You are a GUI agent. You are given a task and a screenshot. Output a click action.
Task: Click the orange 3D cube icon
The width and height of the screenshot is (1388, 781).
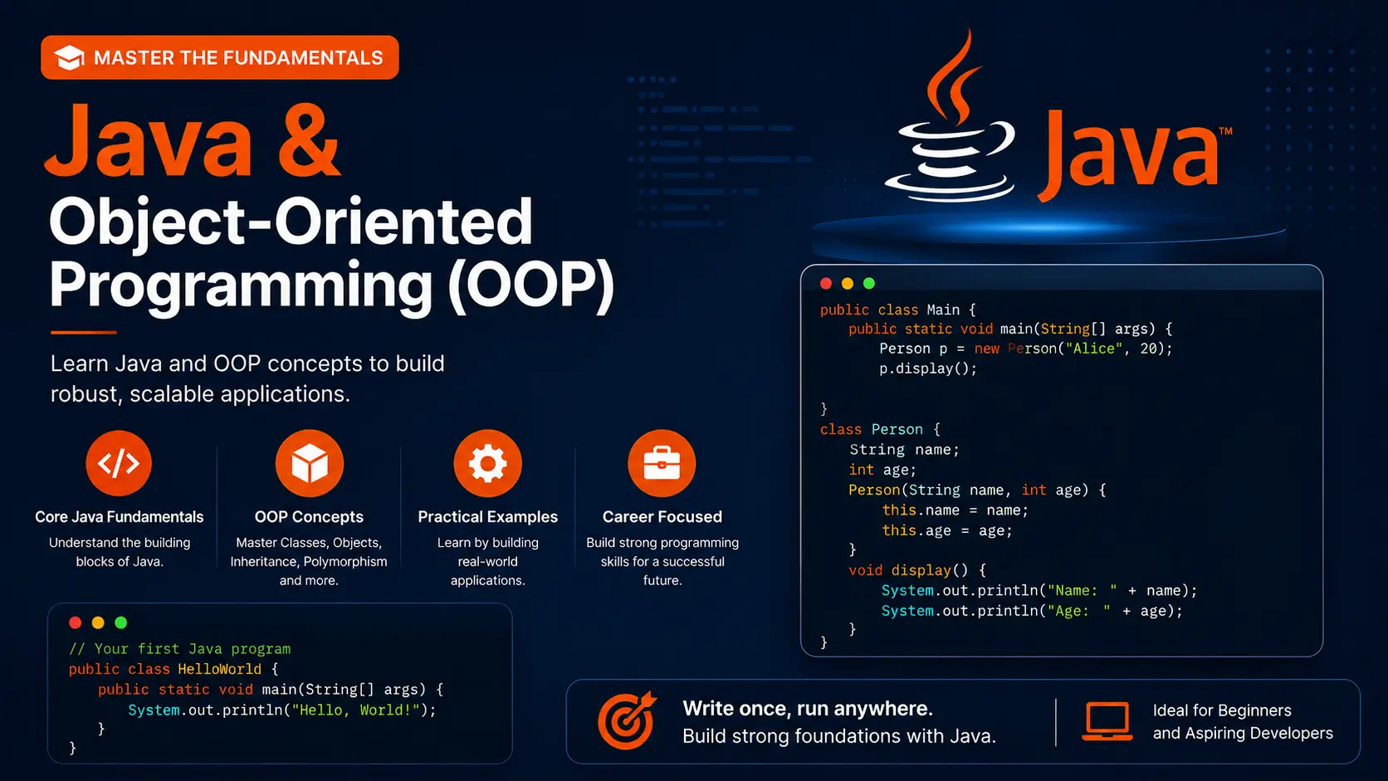pyautogui.click(x=310, y=463)
